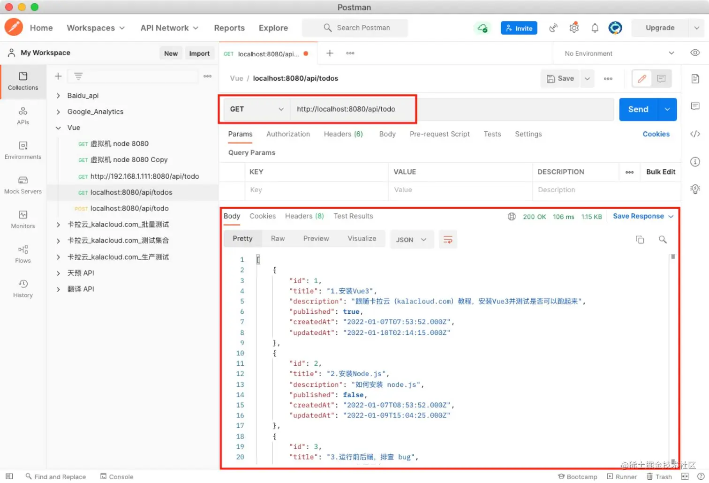
Task: Open tab options three dots
Action: [x=350, y=53]
